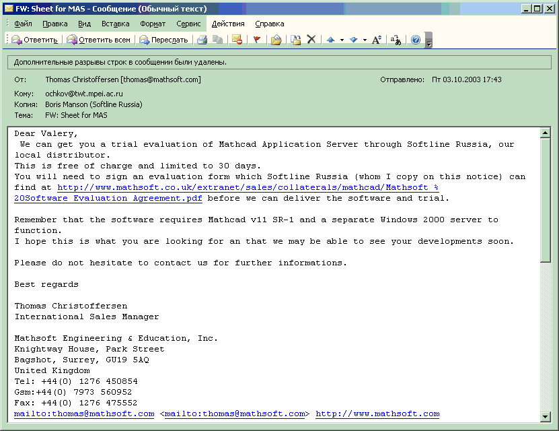
Task: Open 20Software Evaluation Agreement.pdf link
Action: coord(108,199)
